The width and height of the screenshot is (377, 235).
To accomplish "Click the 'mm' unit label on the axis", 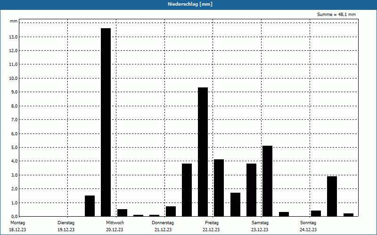I will tap(14, 21).
